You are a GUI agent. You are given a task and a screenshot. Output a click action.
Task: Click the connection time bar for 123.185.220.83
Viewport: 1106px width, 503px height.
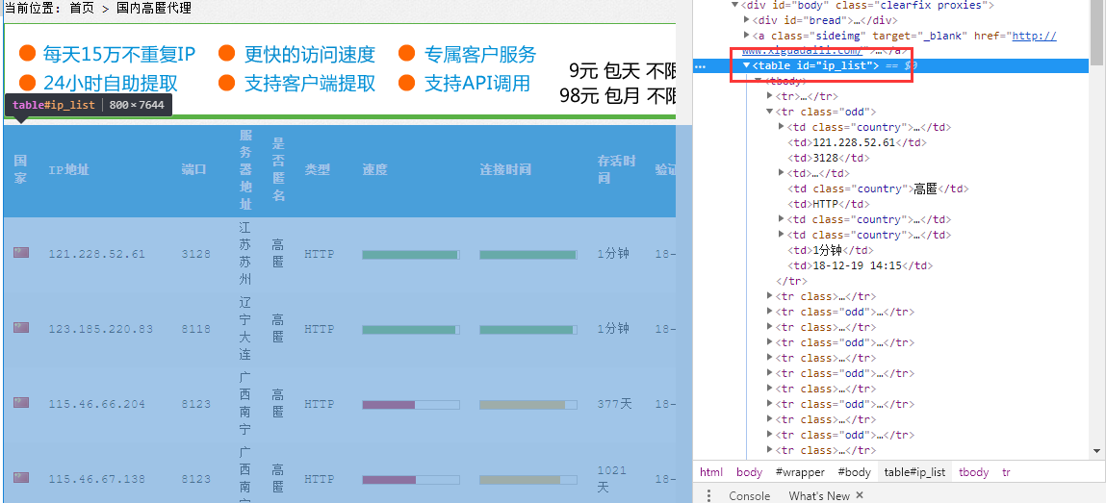528,330
